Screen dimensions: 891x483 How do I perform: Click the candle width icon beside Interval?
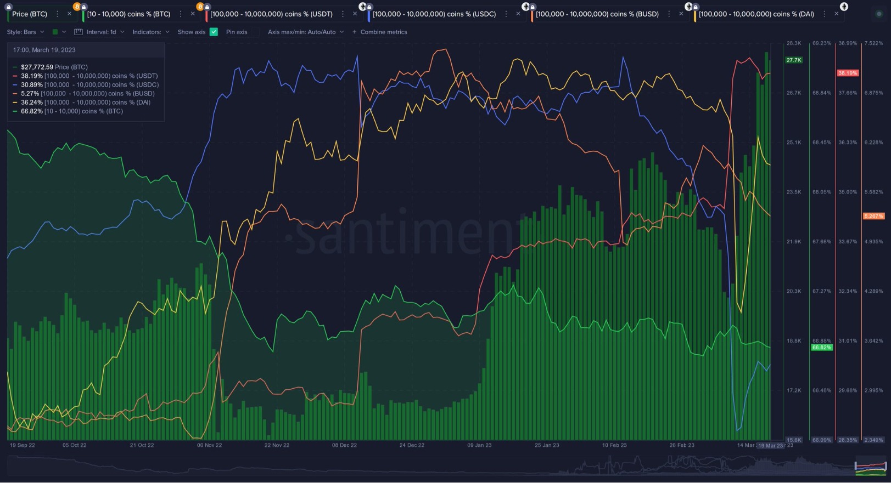point(79,32)
